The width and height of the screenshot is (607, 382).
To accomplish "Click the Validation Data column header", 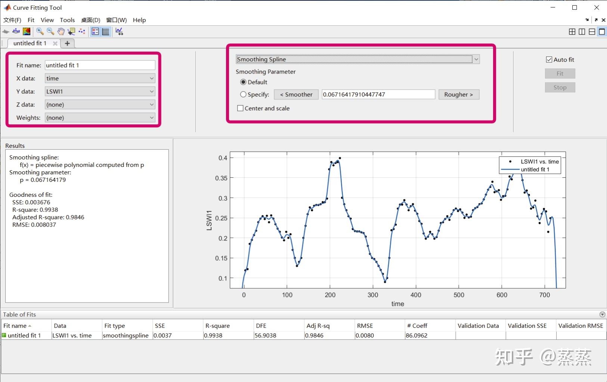I will tap(480, 326).
